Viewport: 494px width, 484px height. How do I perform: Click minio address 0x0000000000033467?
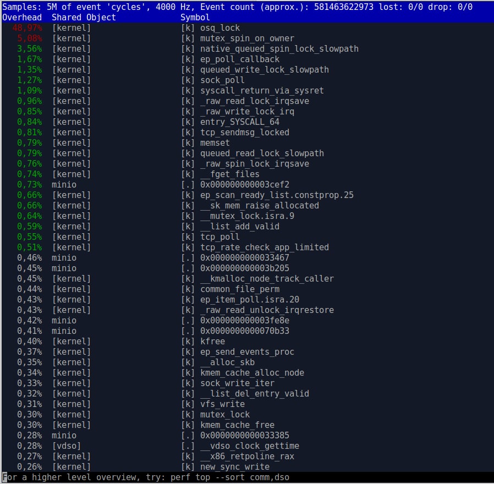(x=244, y=257)
